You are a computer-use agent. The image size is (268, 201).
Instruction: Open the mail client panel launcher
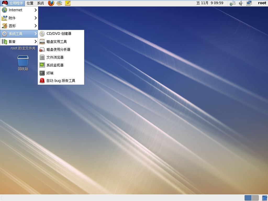[59, 3]
